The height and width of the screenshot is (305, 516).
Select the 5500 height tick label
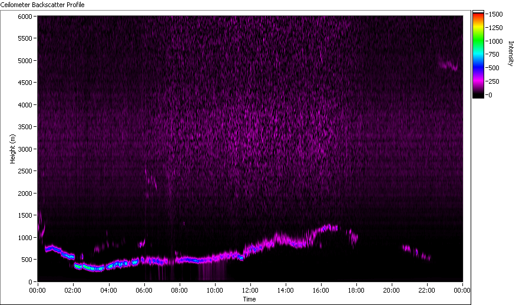[25, 38]
